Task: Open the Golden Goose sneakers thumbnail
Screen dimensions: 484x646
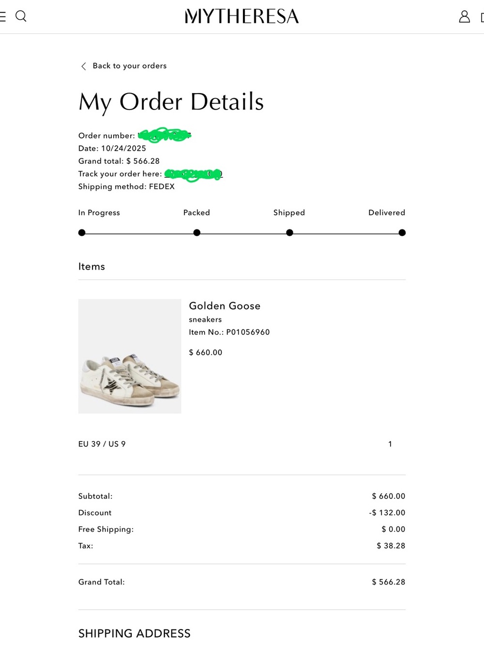Action: coord(130,356)
